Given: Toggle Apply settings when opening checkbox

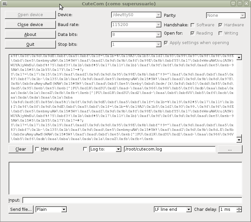Looking at the screenshot, I should pyautogui.click(x=166, y=43).
